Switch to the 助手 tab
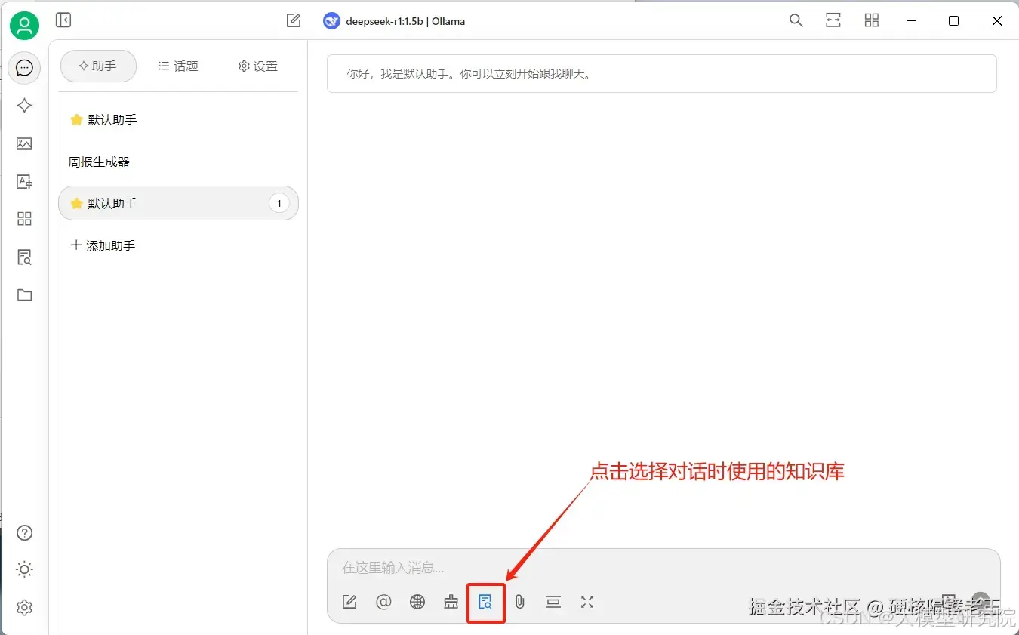This screenshot has height=635, width=1019. point(98,66)
